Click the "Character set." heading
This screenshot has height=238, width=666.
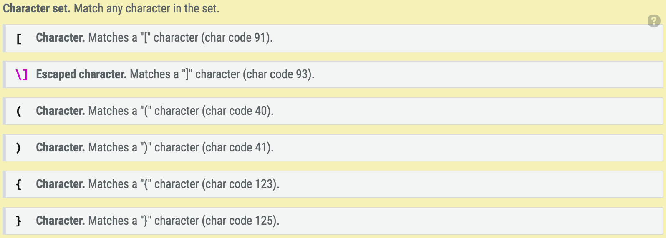(37, 8)
